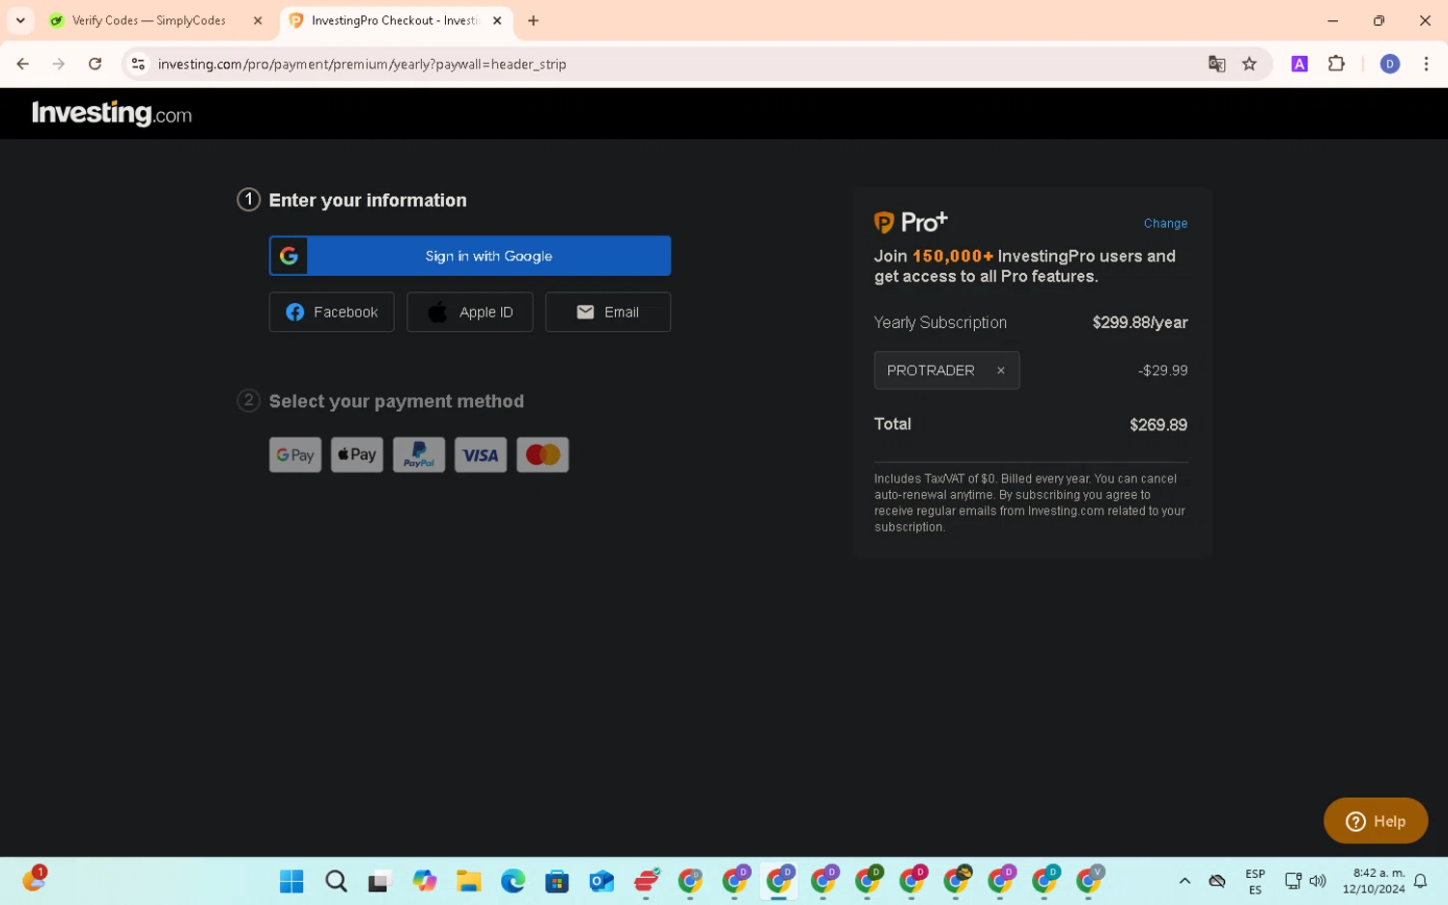
Task: Focus the address bar URL
Action: (x=362, y=64)
